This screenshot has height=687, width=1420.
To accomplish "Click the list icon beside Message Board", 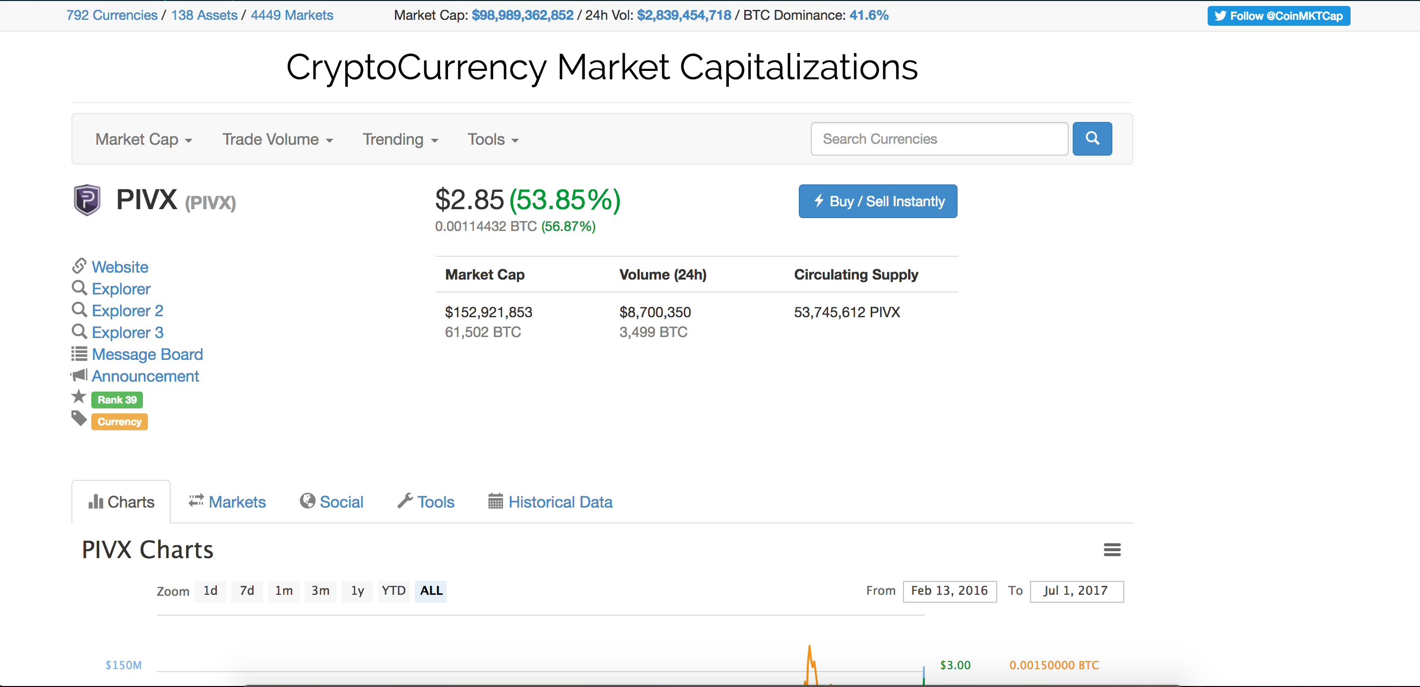I will pyautogui.click(x=79, y=353).
